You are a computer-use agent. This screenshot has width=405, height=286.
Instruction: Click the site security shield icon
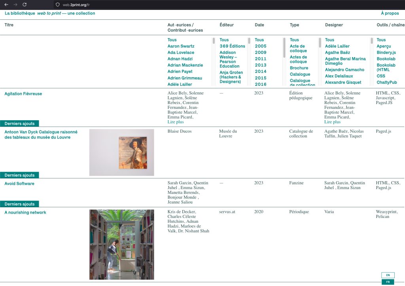tap(57, 5)
